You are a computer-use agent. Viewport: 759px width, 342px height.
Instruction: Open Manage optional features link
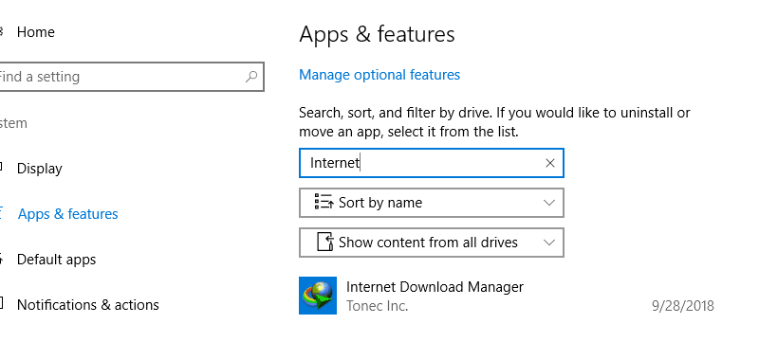pyautogui.click(x=379, y=75)
